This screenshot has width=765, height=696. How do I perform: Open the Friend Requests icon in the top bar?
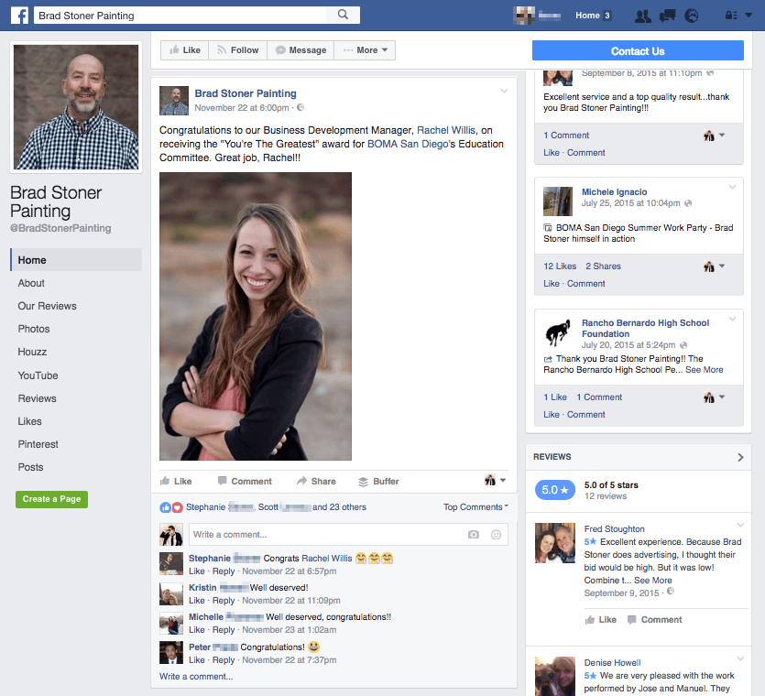(643, 16)
